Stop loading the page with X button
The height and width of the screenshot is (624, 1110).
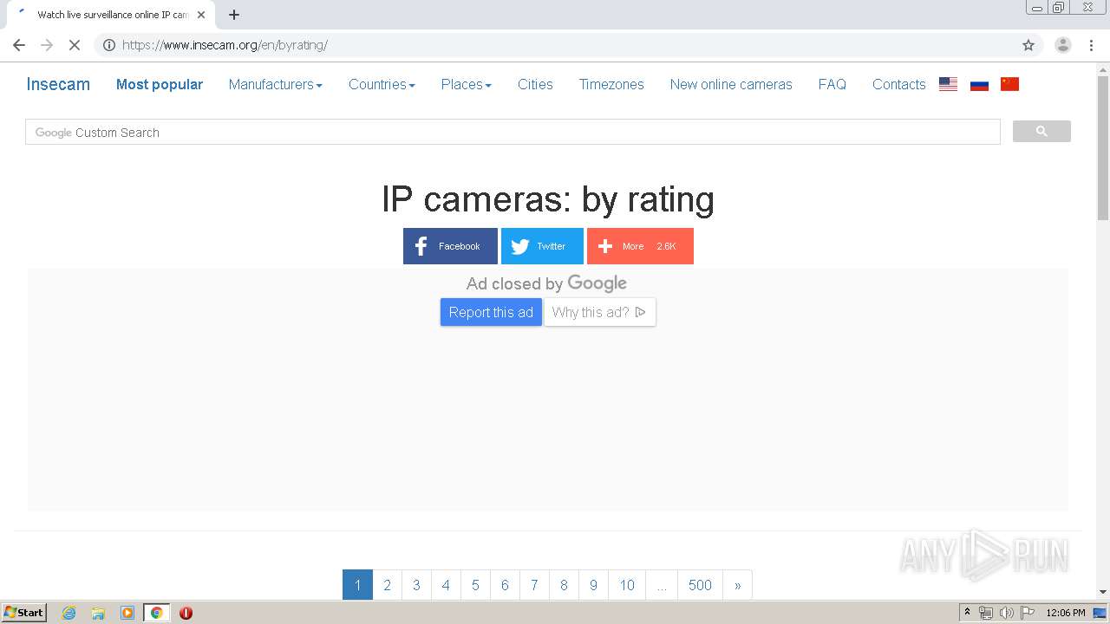(x=75, y=45)
